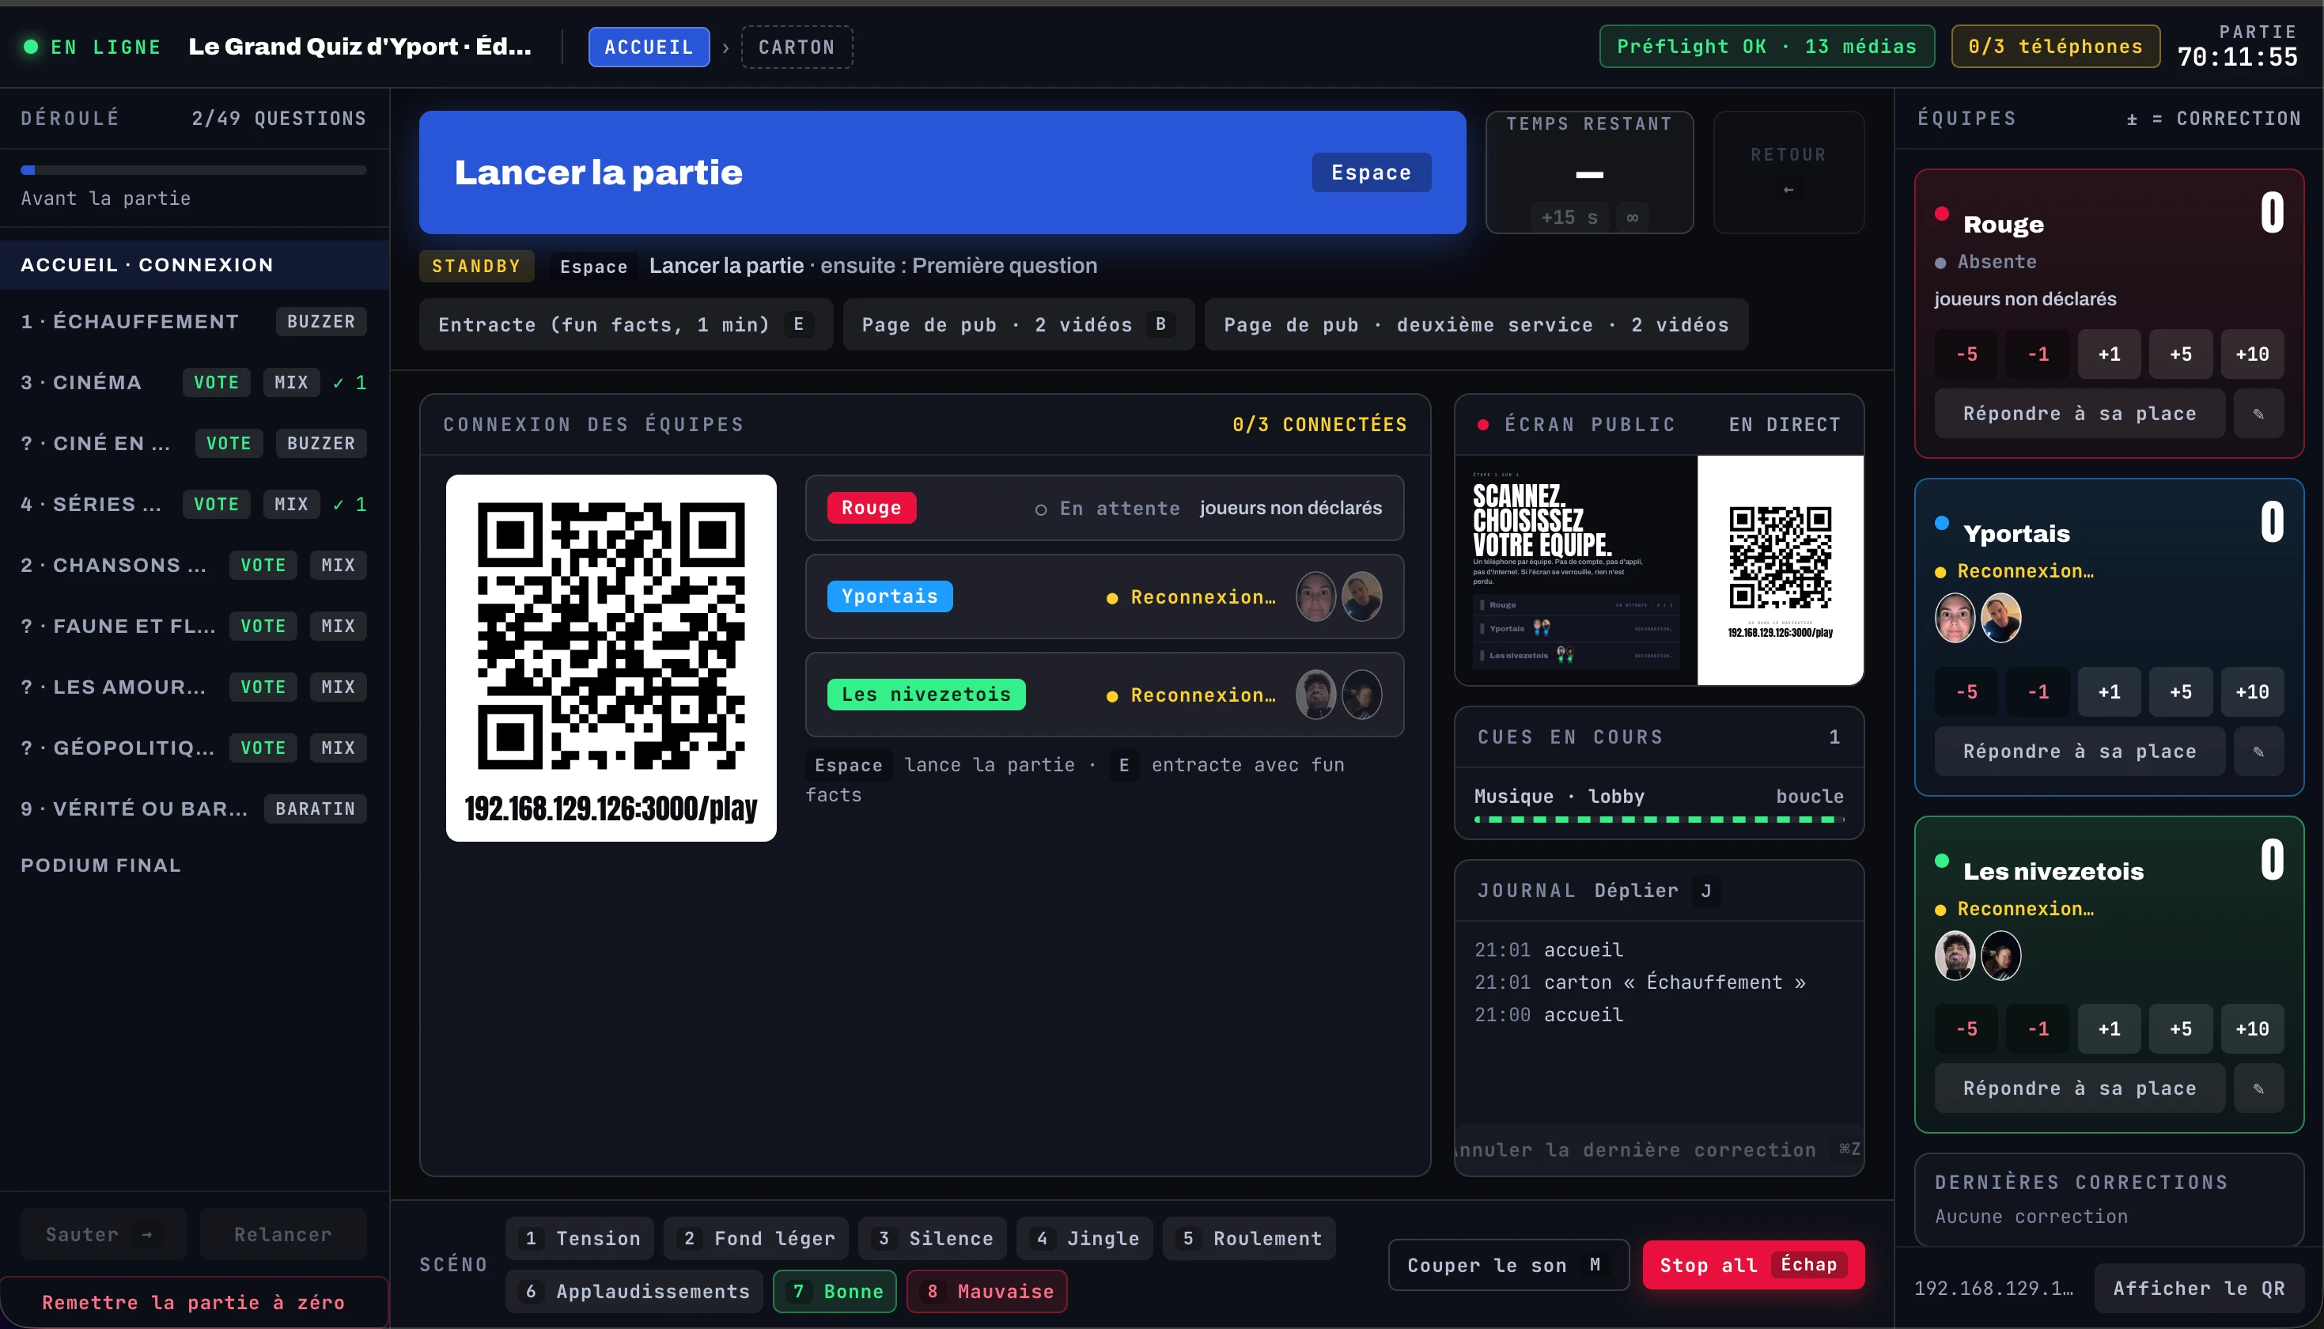This screenshot has width=2324, height=1329.
Task: Select 2 · Chansons round
Action: tap(195, 565)
